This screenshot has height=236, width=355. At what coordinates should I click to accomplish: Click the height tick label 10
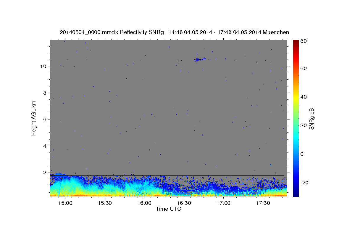tap(43, 66)
